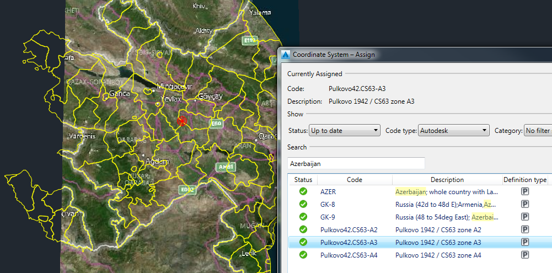Screen dimensions: 552x273
Task: Select the Pulkovo42.CS63-A3 code in the list
Action: click(x=349, y=242)
